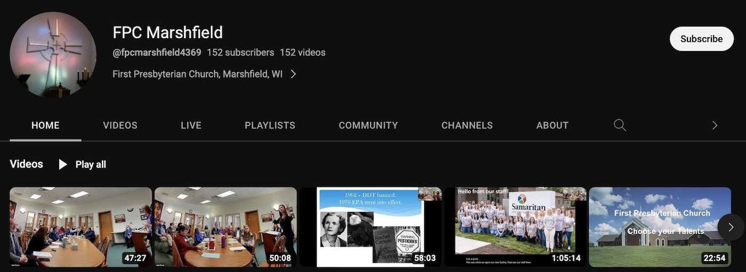Subscribe to FPC Marshfield
Image resolution: width=746 pixels, height=272 pixels.
coord(702,39)
